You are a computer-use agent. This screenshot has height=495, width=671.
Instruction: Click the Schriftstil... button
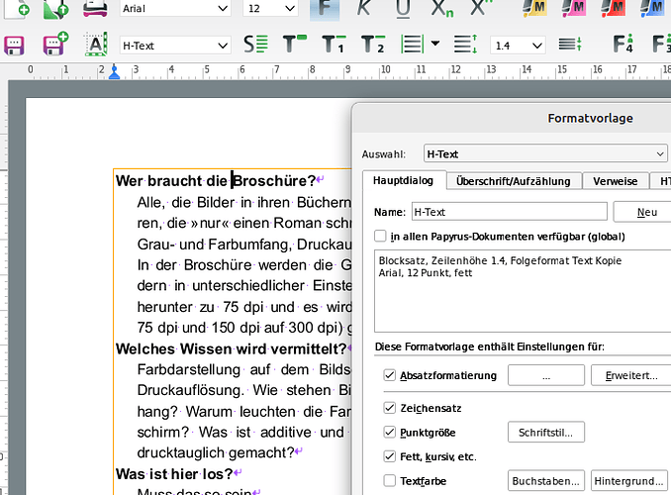point(545,433)
